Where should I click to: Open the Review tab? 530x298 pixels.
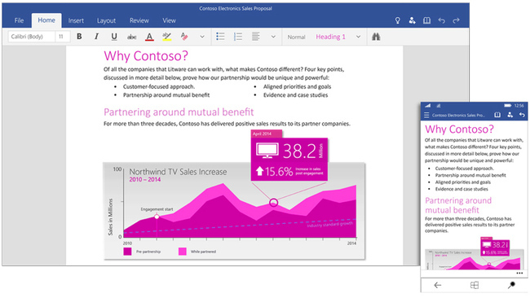139,20
